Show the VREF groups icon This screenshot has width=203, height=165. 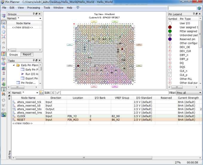pyautogui.click(x=4, y=59)
